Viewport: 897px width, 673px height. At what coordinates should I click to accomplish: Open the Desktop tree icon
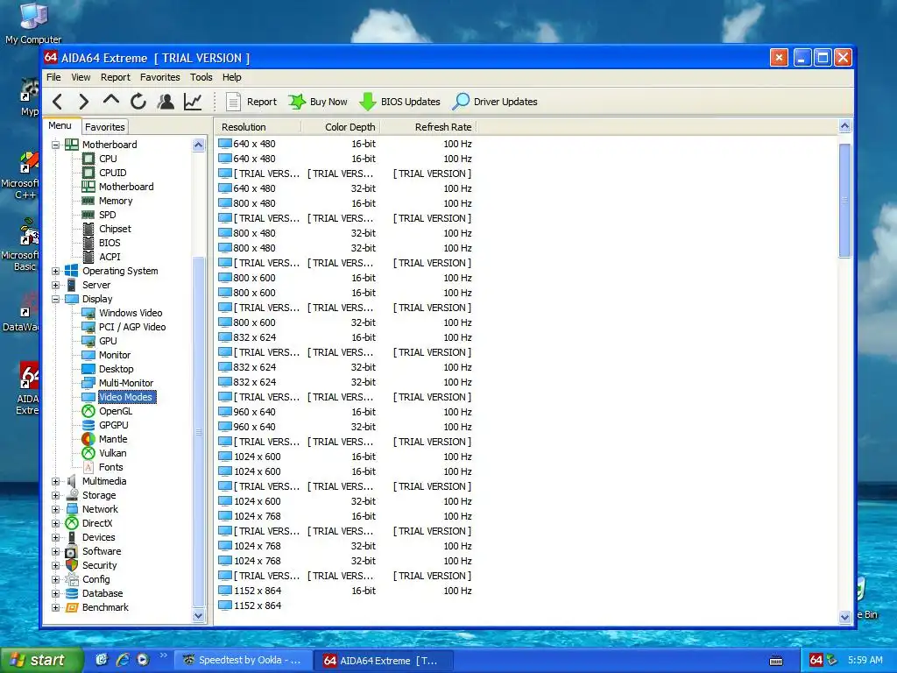click(88, 369)
